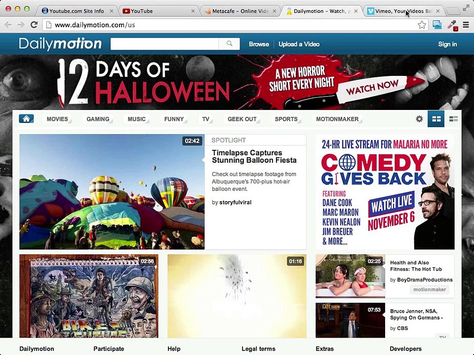Click Upload a Video
This screenshot has width=474, height=355.
tap(299, 44)
